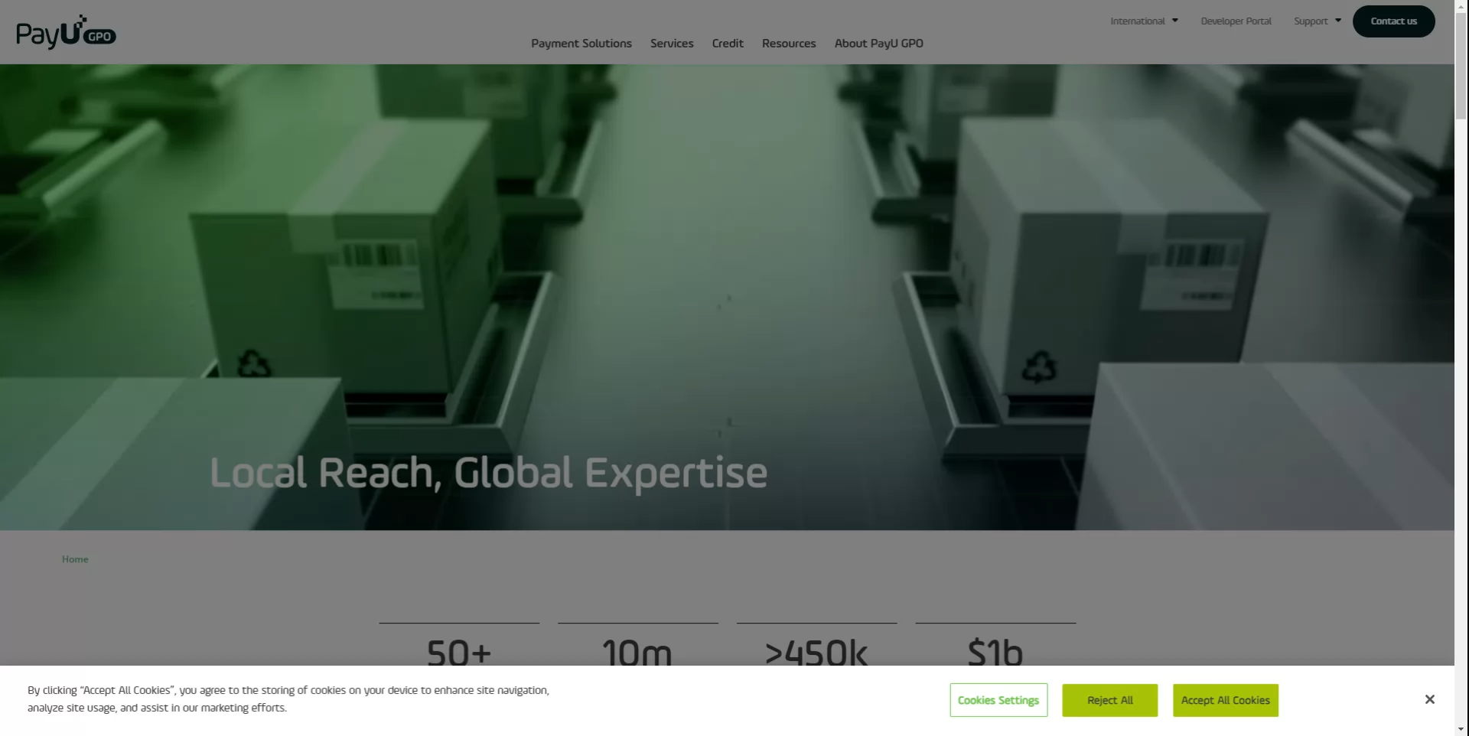This screenshot has width=1469, height=736.
Task: Select About PayU GPO in navigation
Action: point(878,44)
